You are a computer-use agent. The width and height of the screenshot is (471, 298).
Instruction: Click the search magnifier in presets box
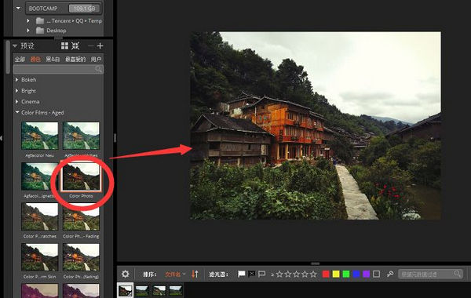(99, 69)
